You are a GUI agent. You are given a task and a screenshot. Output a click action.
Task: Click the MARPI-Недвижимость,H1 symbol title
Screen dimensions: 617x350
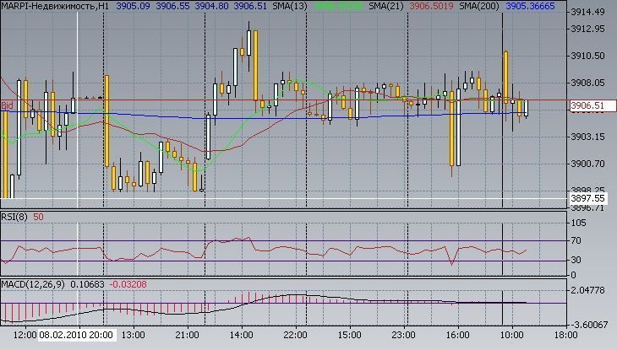point(55,6)
